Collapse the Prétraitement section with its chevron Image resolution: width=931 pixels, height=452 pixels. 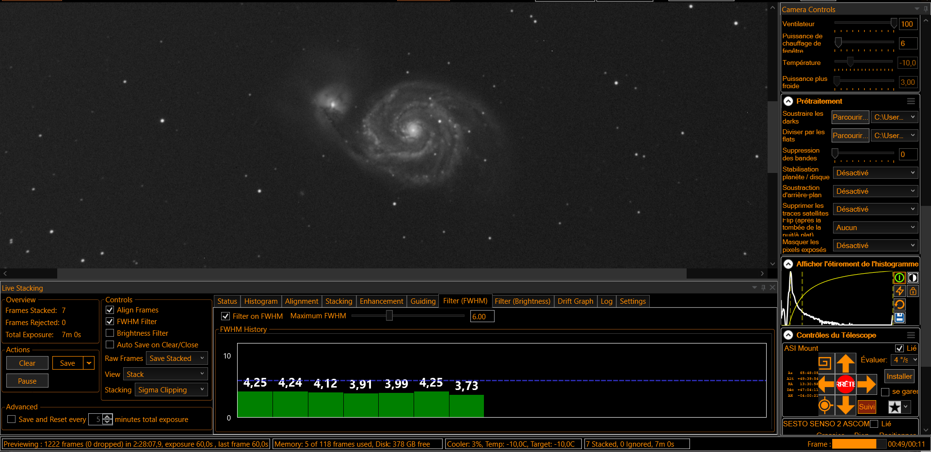coord(788,101)
